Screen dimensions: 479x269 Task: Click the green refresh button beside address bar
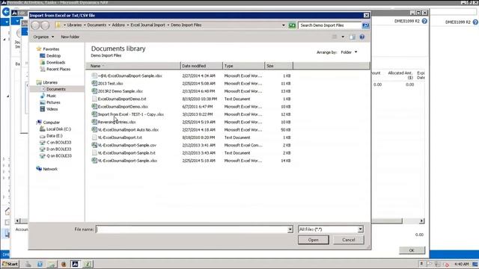click(292, 25)
